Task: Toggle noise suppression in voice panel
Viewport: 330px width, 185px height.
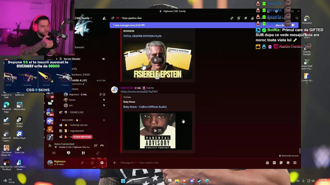Action: point(96,145)
